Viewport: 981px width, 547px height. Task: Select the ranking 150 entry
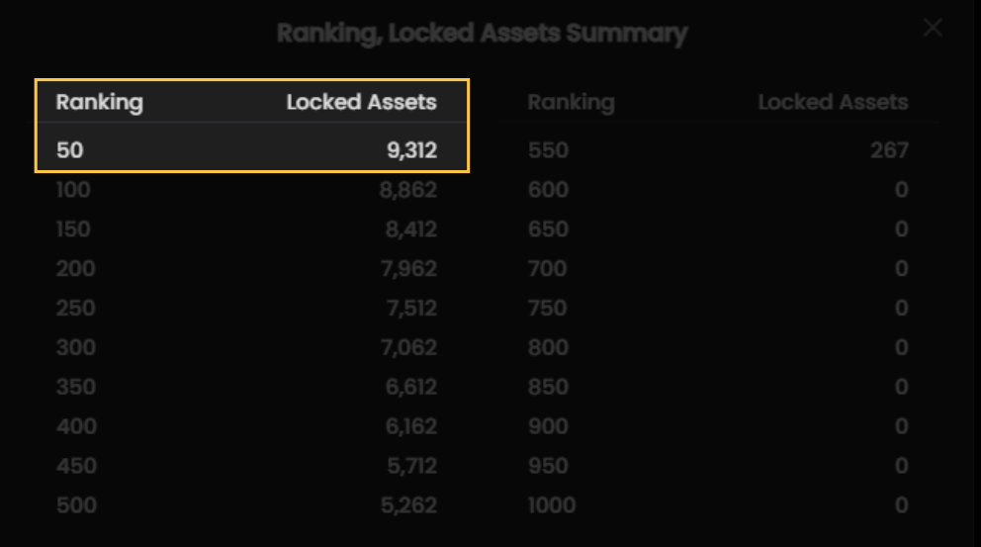73,229
